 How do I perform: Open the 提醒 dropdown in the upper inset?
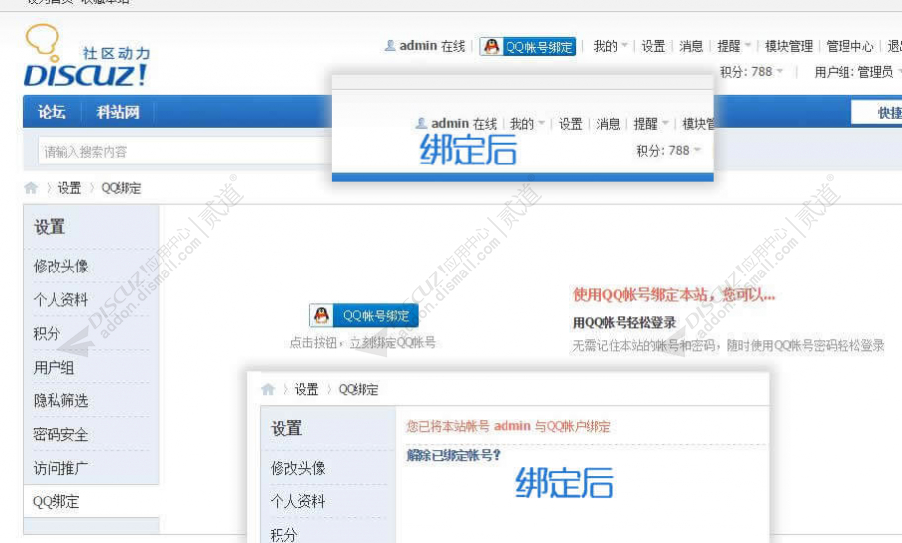tap(651, 124)
